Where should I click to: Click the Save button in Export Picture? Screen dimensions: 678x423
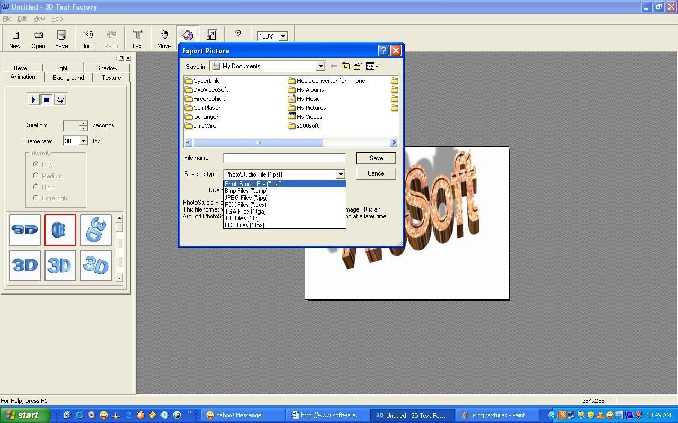pos(376,158)
